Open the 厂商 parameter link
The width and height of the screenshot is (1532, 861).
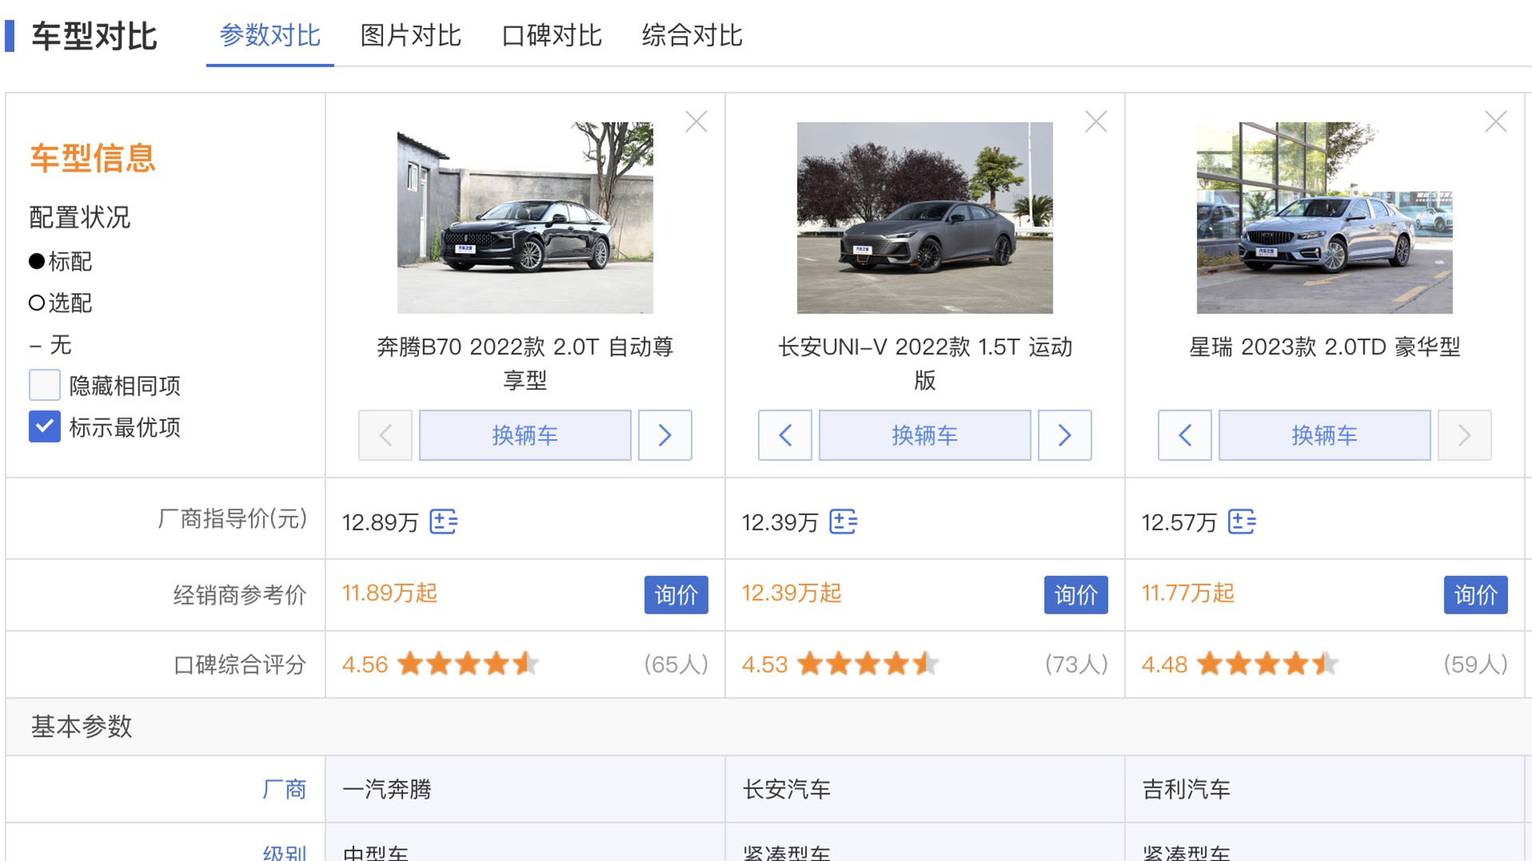tap(284, 789)
